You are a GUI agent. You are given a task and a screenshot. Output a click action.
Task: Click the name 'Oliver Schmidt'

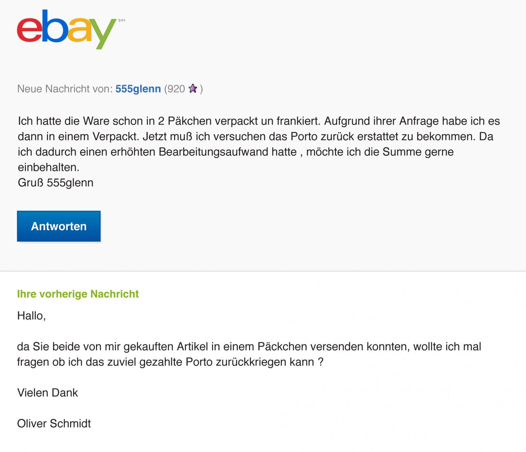[54, 424]
